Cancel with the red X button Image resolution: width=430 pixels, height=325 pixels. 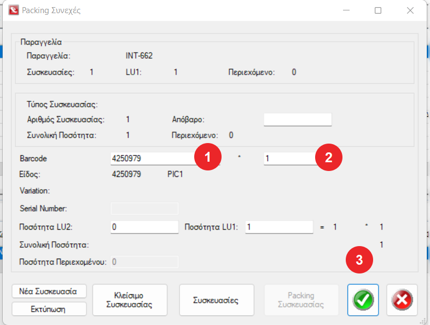pos(402,300)
